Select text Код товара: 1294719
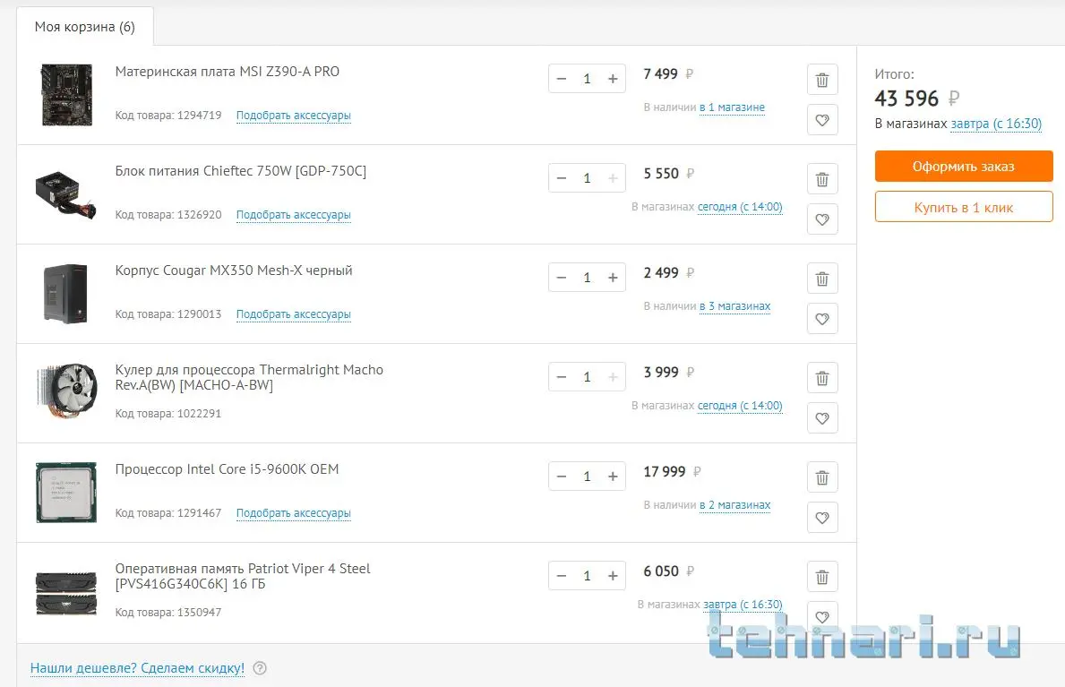The width and height of the screenshot is (1065, 687). [168, 116]
